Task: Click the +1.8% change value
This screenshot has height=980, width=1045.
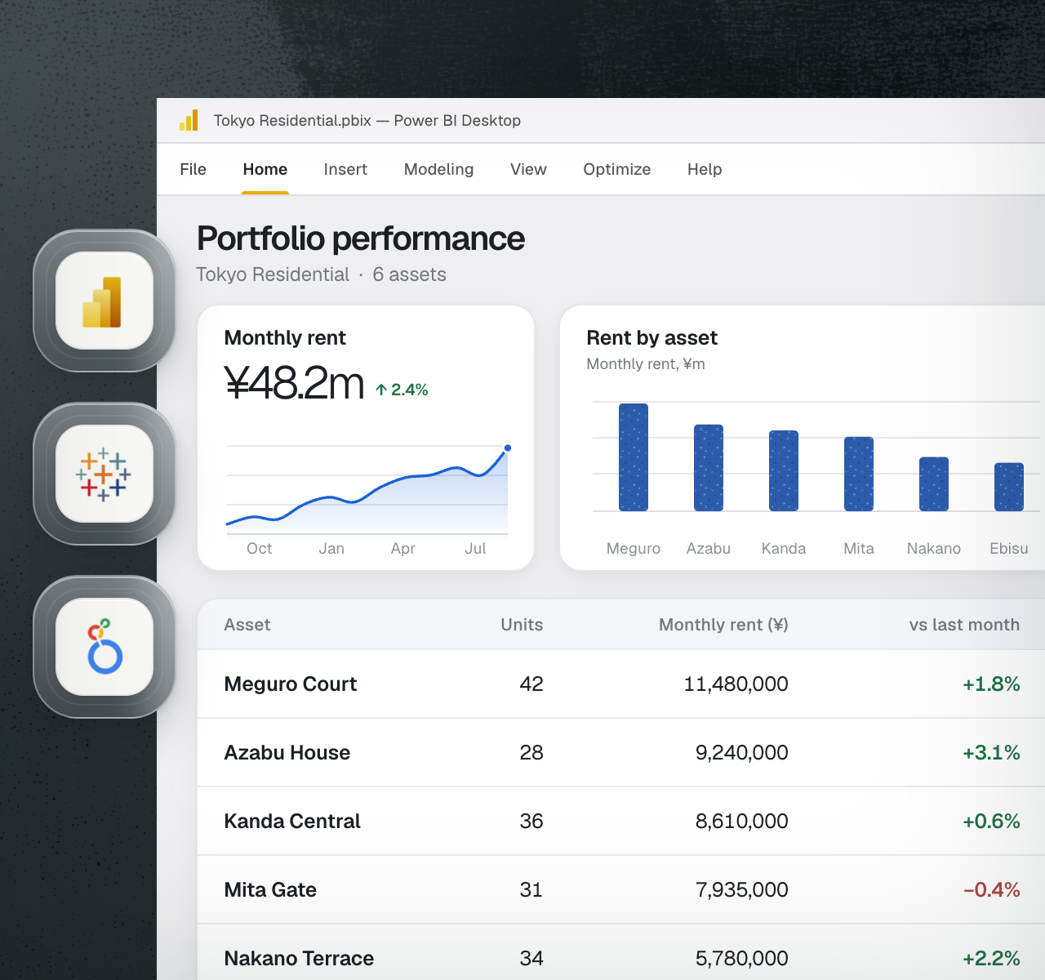Action: (991, 684)
